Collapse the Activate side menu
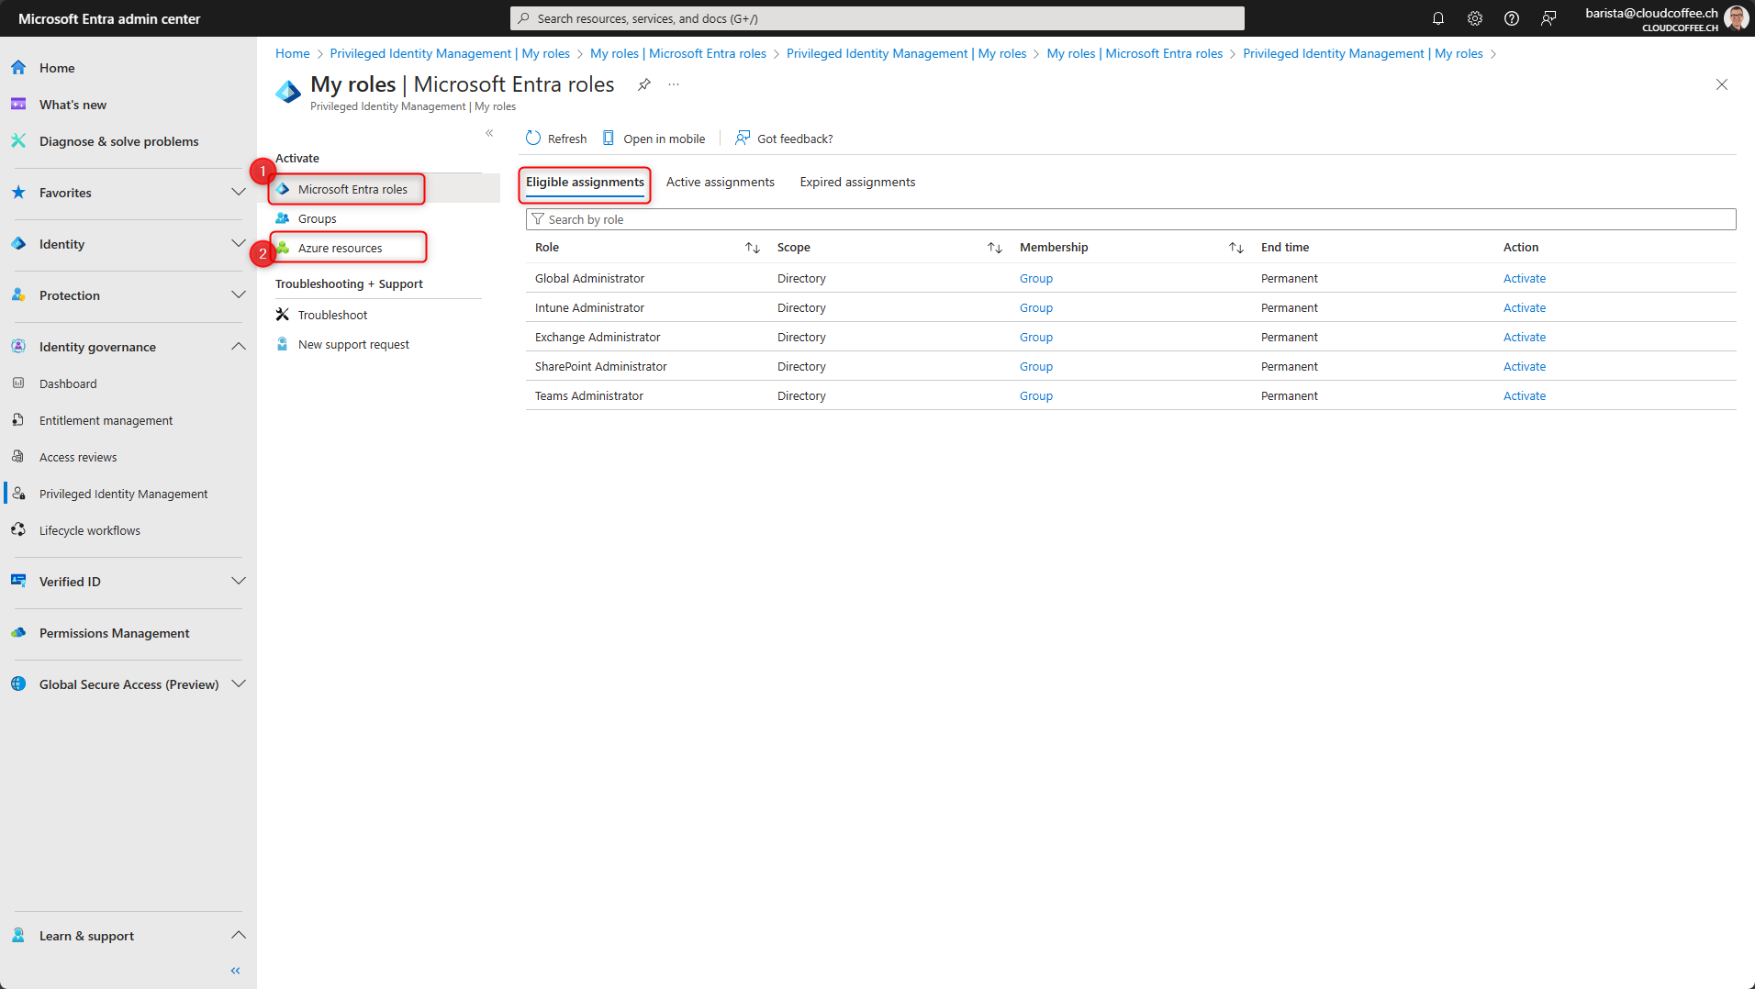The height and width of the screenshot is (989, 1755). click(x=489, y=133)
